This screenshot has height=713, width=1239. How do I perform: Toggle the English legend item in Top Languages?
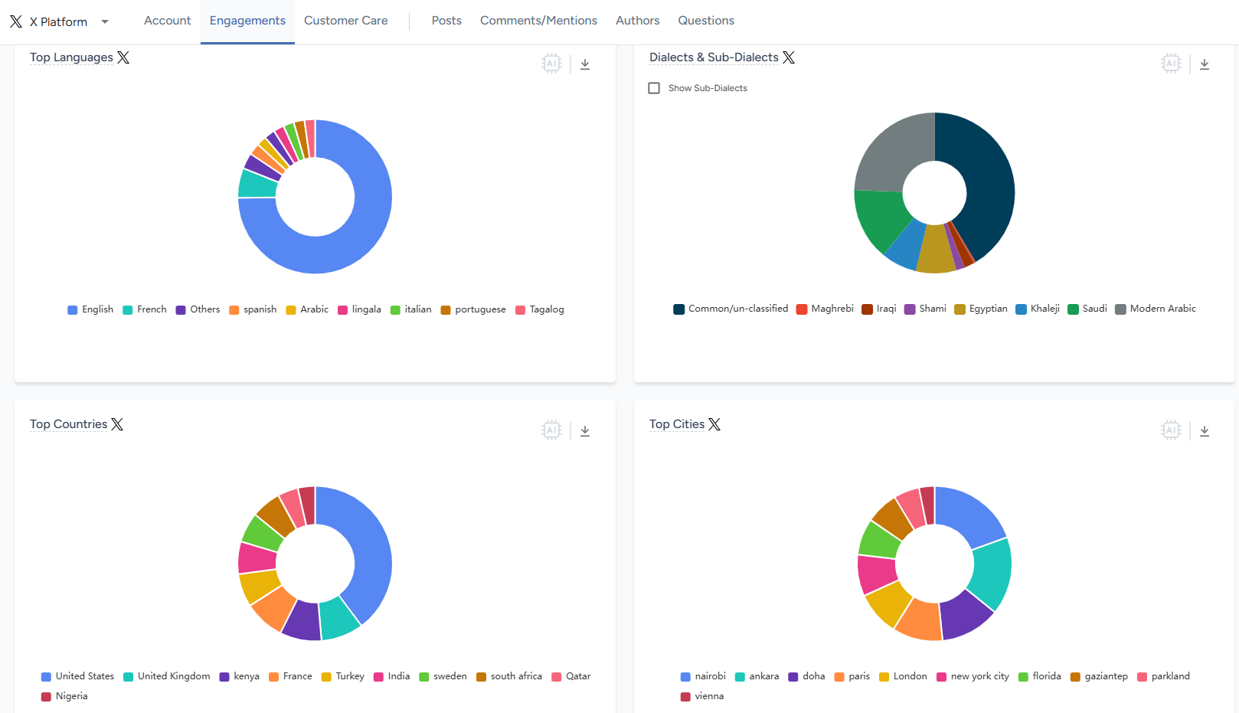(x=90, y=309)
